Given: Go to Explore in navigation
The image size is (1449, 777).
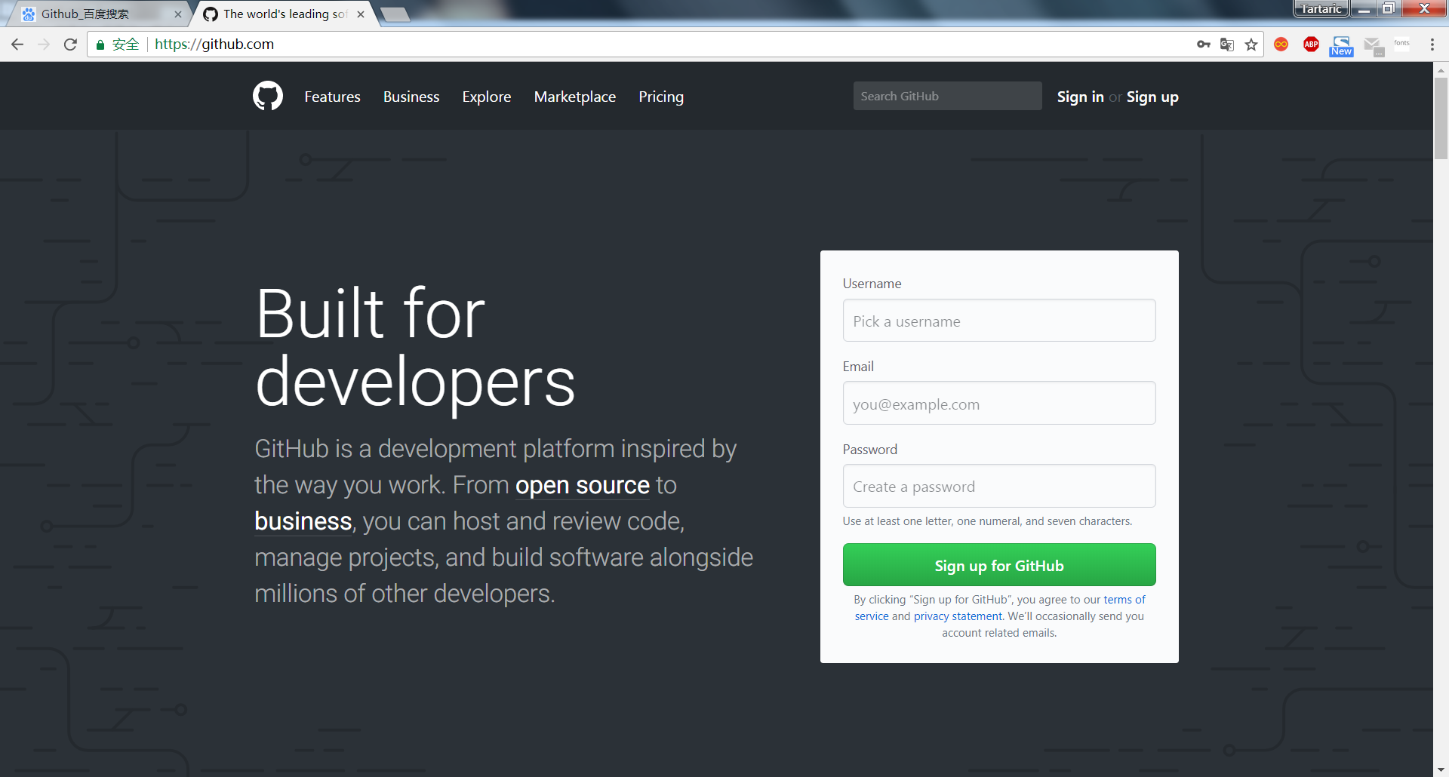Looking at the screenshot, I should coord(487,97).
